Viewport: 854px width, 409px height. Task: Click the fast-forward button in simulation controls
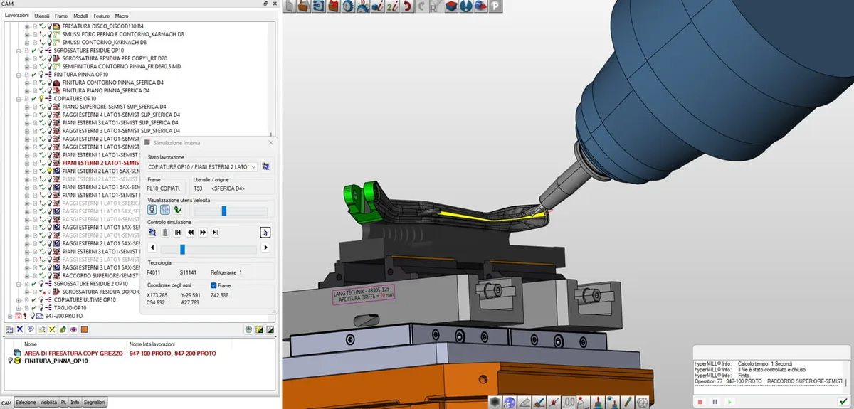(x=203, y=232)
